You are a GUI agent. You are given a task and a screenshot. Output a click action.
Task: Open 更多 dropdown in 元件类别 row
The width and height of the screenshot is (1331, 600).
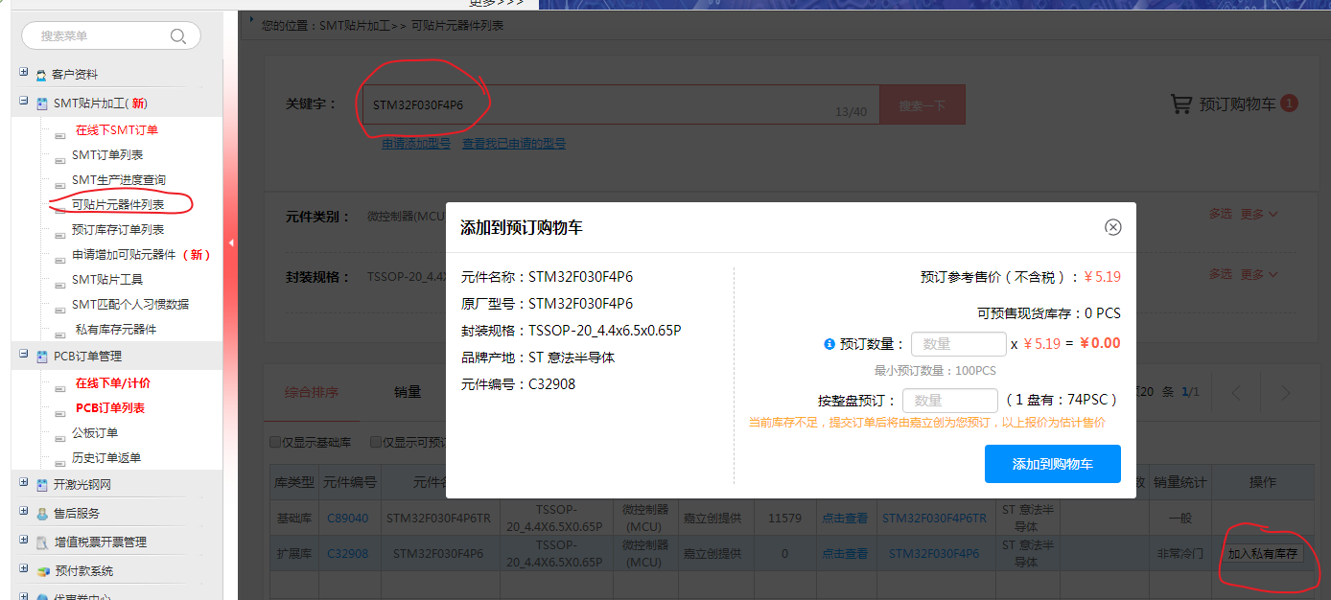[x=1259, y=215]
